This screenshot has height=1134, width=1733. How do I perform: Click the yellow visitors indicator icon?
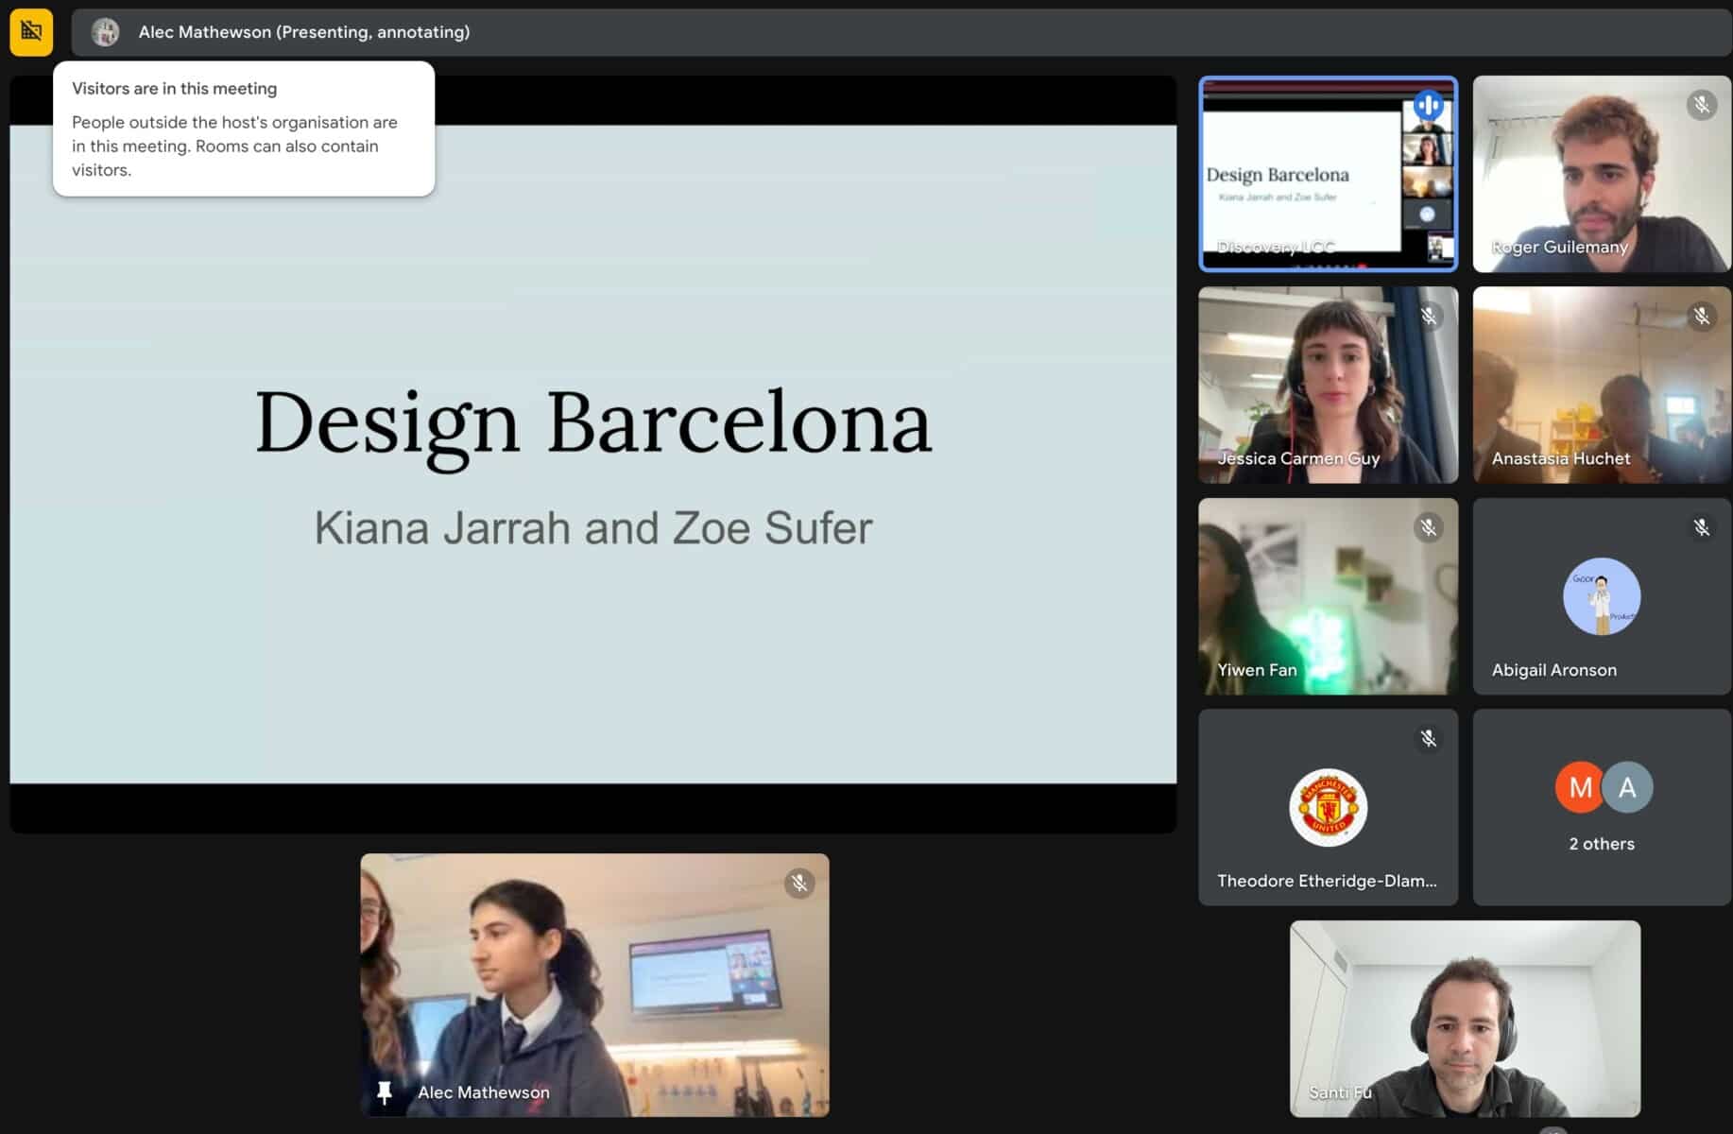31,32
